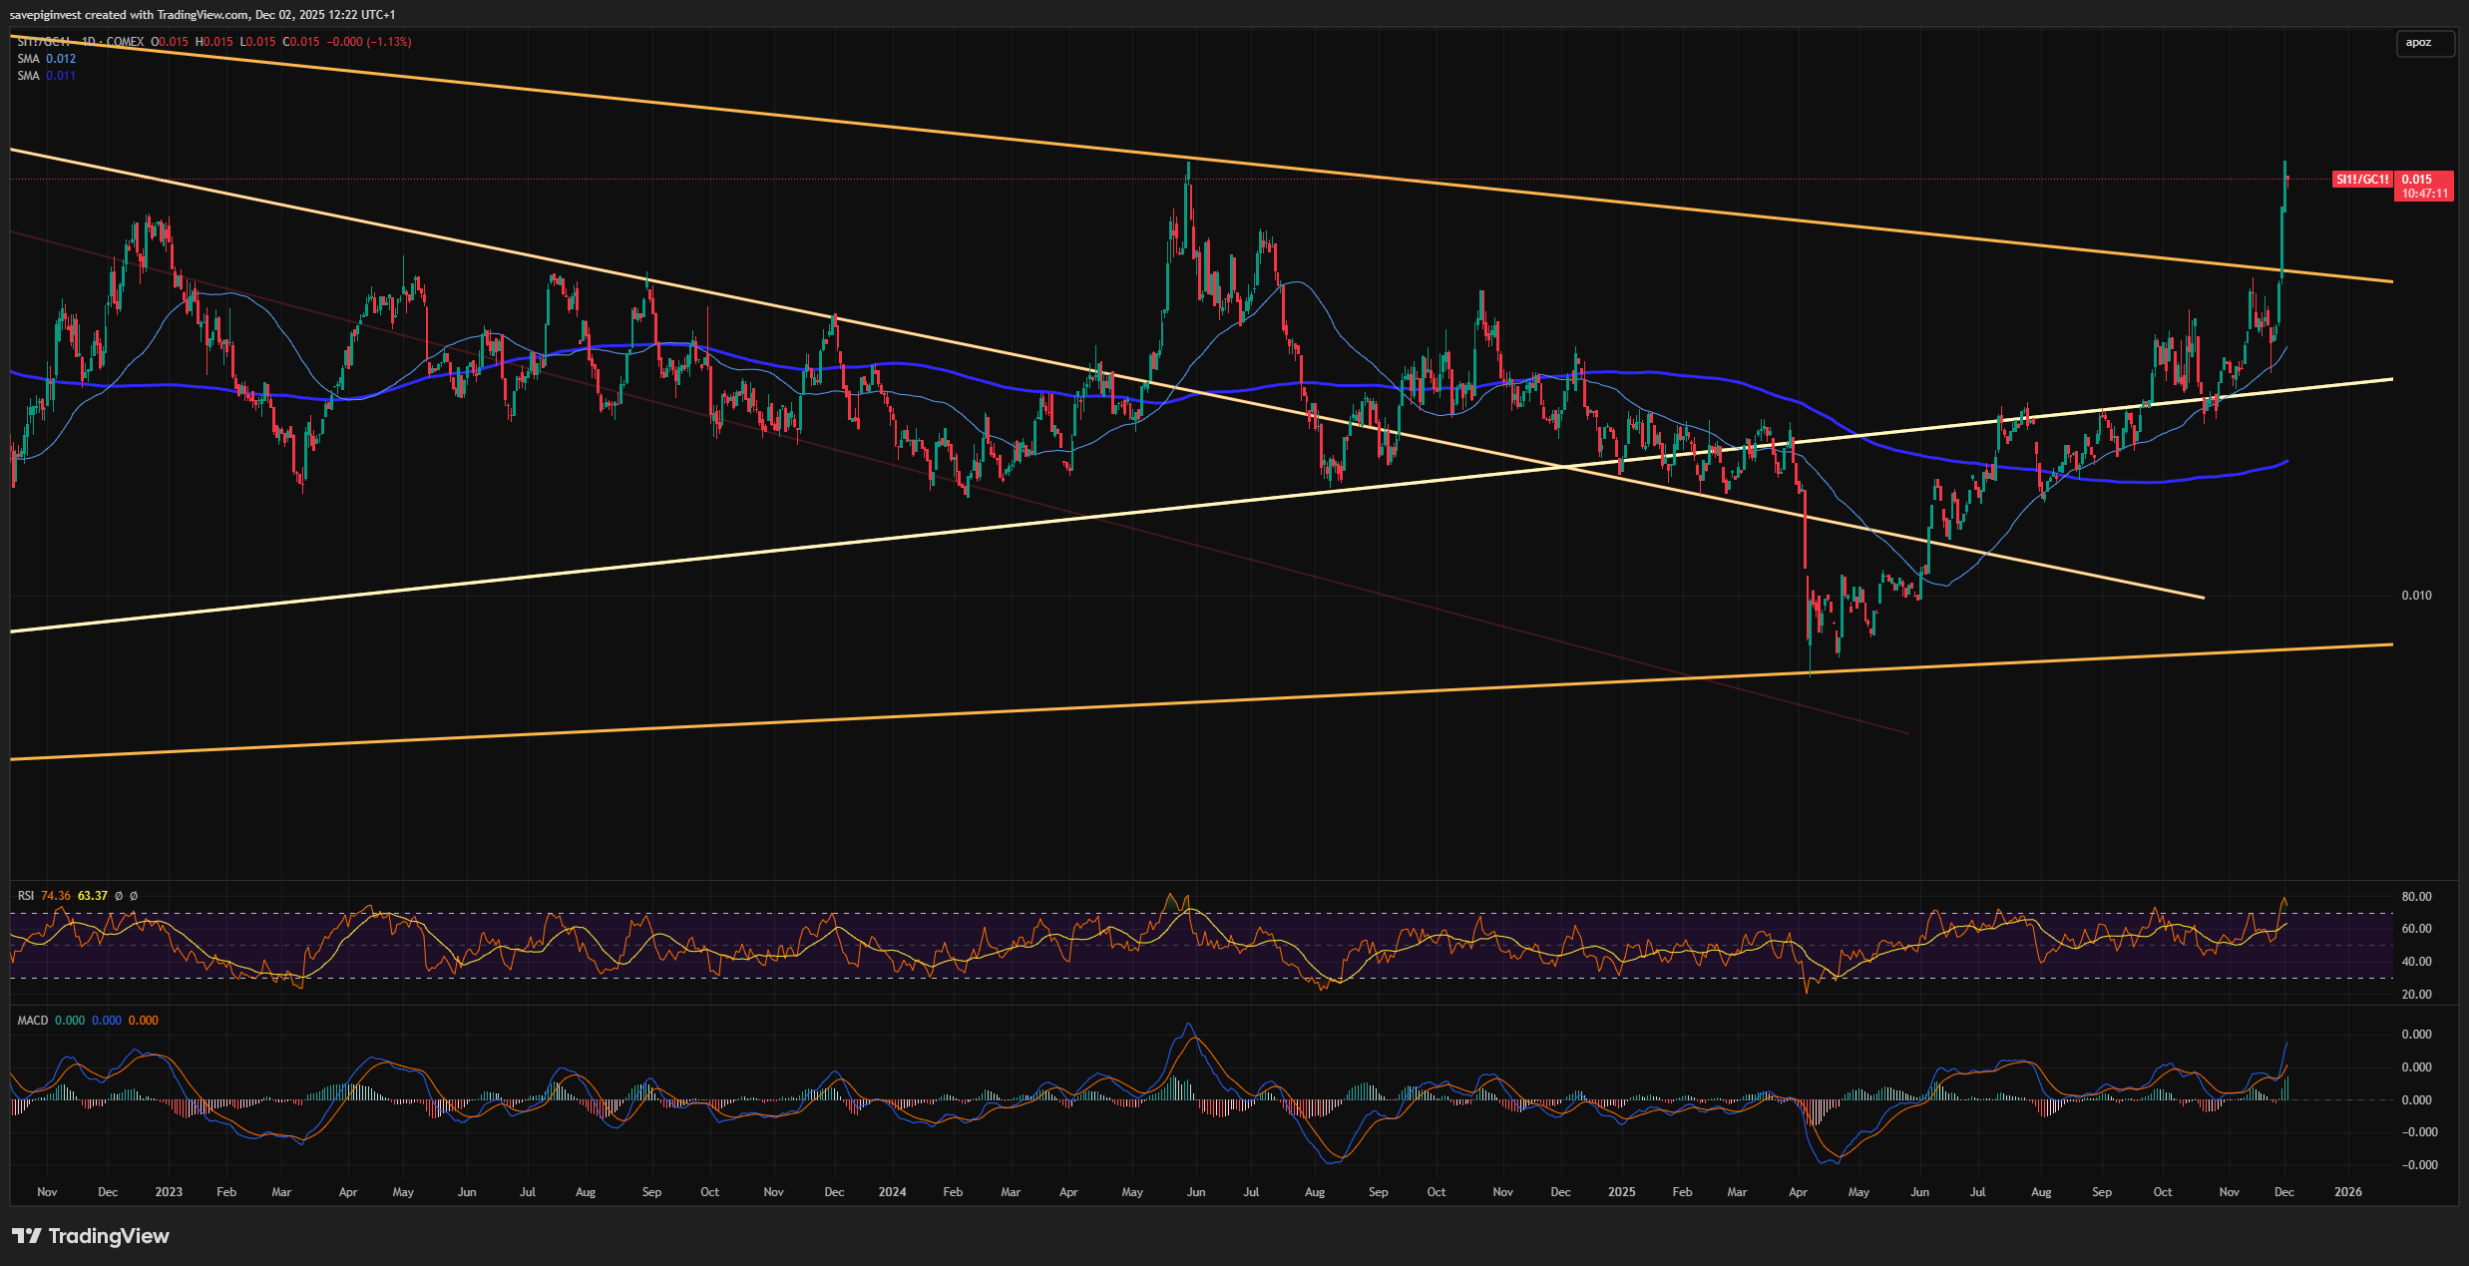The image size is (2469, 1266).
Task: Click the red countdown timer 10:47:11
Action: [2425, 194]
